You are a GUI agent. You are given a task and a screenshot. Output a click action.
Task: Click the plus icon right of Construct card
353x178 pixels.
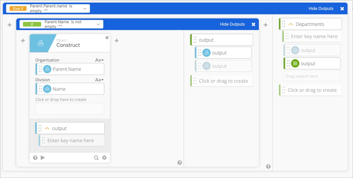click(x=116, y=41)
